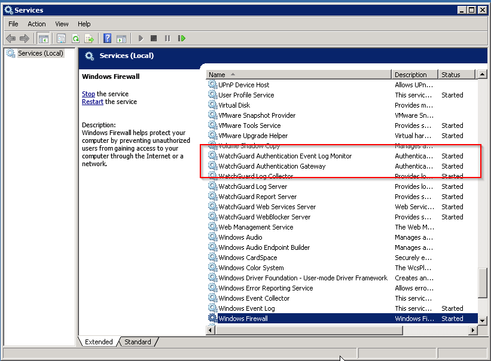Screen dimensions: 491x361
Task: Click the gear icon for UPnP Device Host
Action: tap(213, 84)
